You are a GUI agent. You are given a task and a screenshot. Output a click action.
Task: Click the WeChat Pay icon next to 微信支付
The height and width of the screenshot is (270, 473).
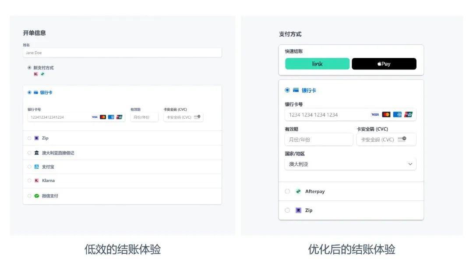pos(36,196)
